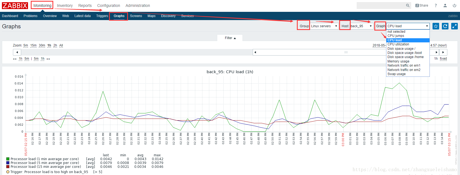Choose 'Memory usage' in graph list
The image size is (460, 175).
pyautogui.click(x=408, y=61)
